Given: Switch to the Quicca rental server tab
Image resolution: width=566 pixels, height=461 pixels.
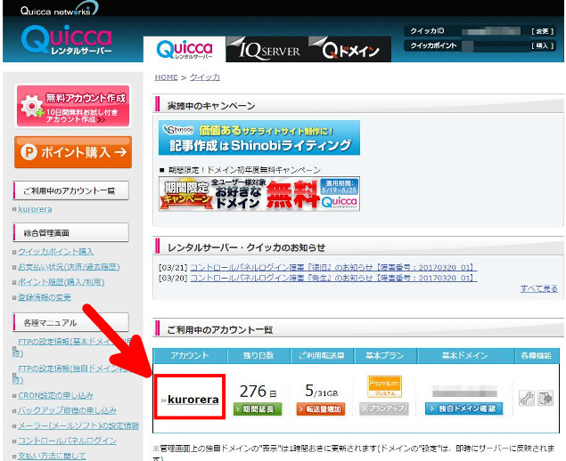Looking at the screenshot, I should click(x=185, y=49).
